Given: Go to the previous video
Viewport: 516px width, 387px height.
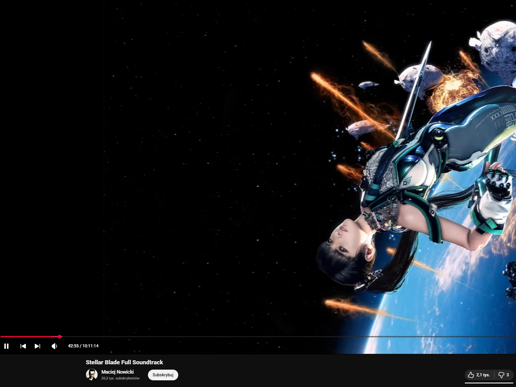Looking at the screenshot, I should pyautogui.click(x=23, y=346).
